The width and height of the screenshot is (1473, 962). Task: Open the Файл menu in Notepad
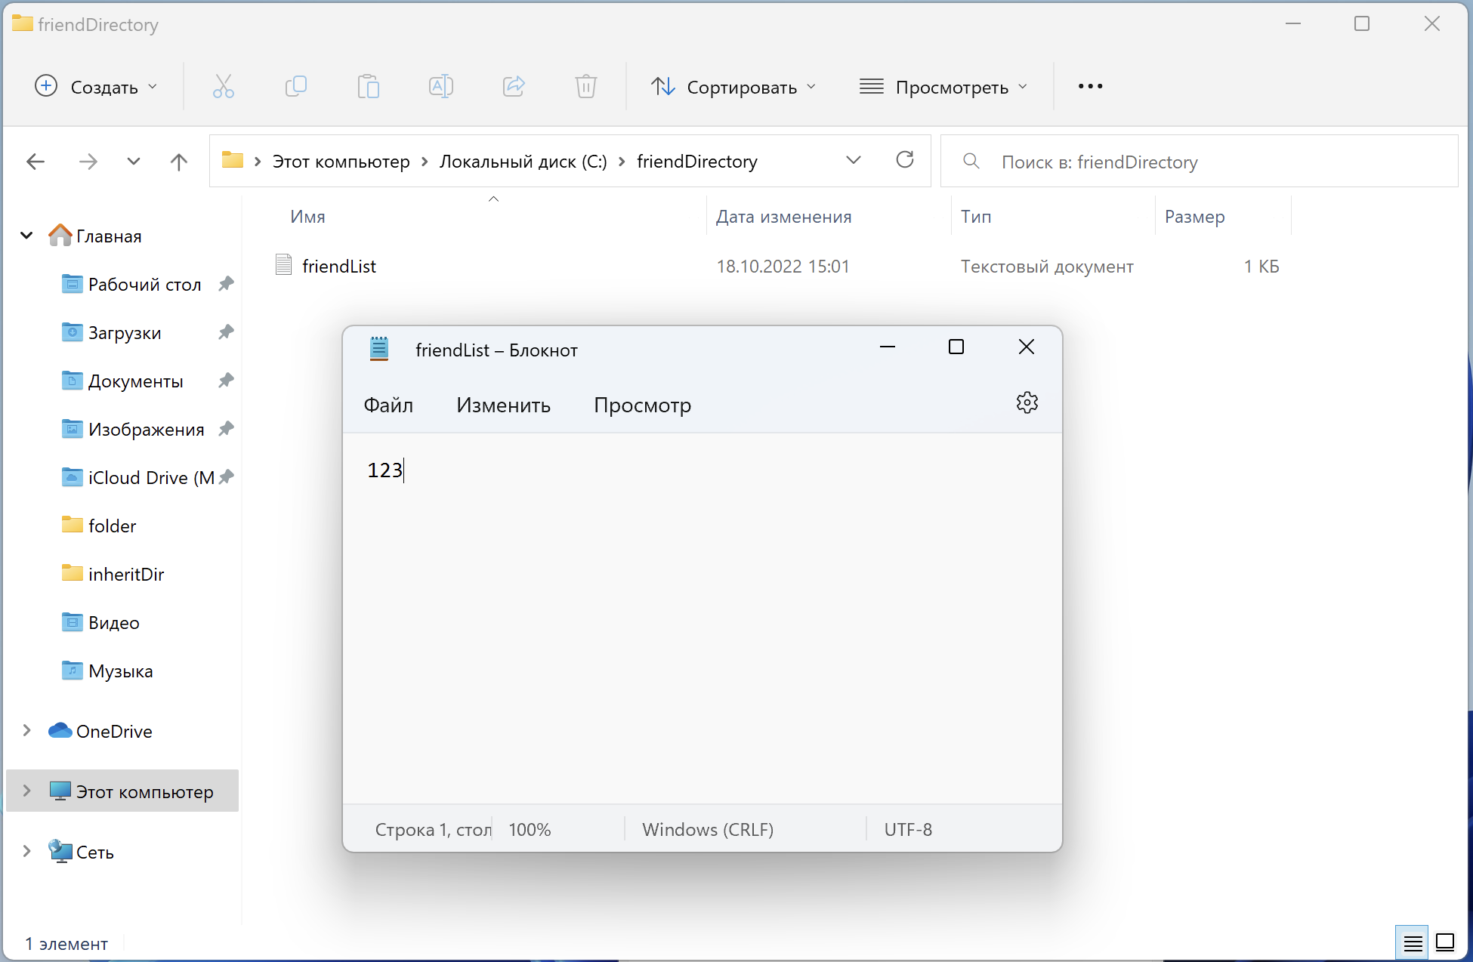coord(388,405)
